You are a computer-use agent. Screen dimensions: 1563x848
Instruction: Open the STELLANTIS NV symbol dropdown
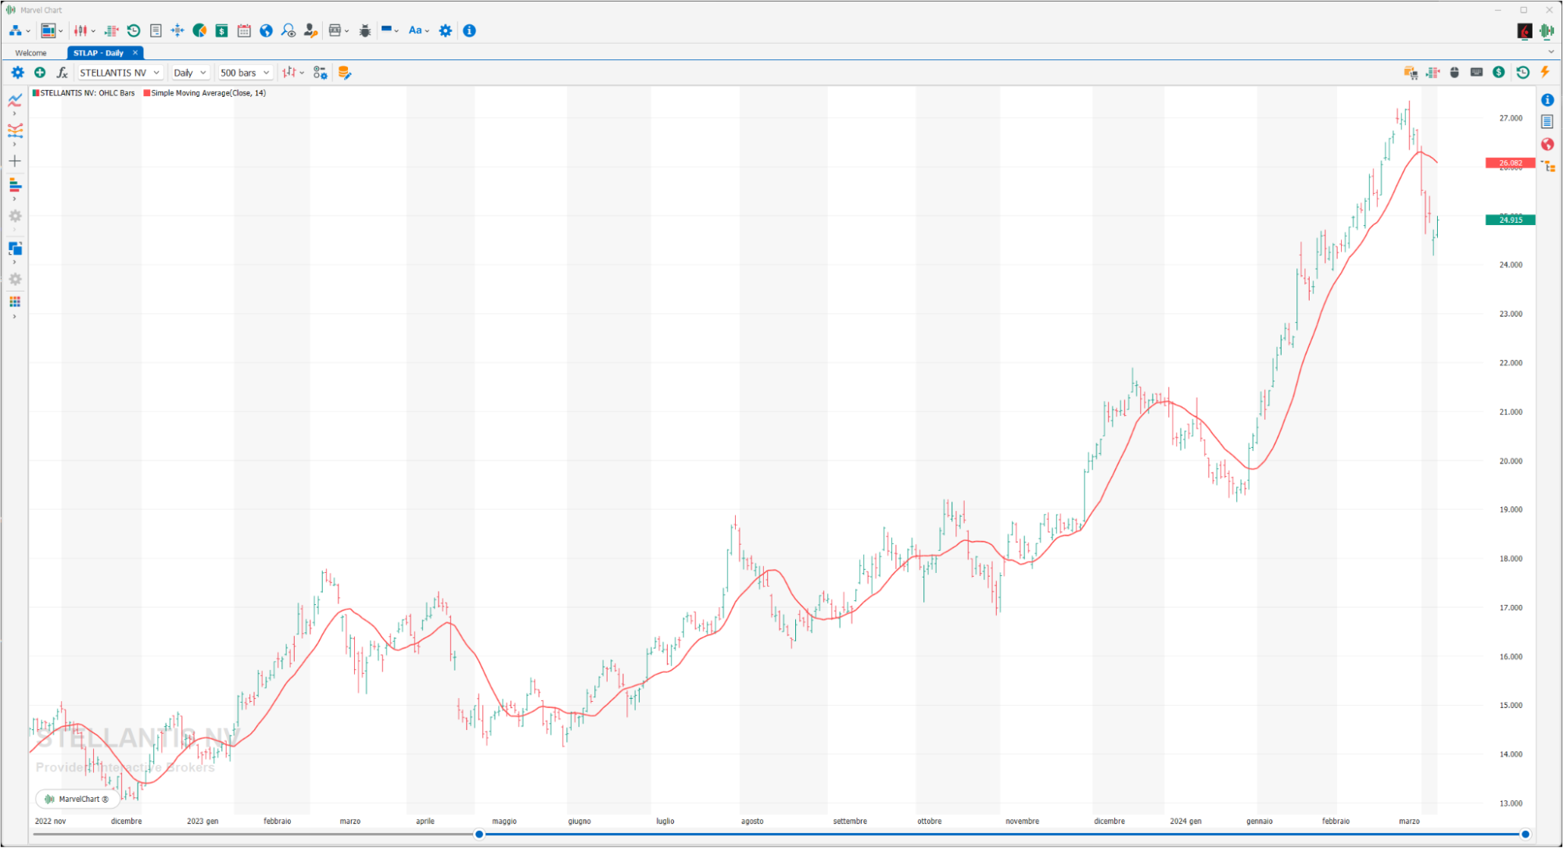(x=120, y=73)
